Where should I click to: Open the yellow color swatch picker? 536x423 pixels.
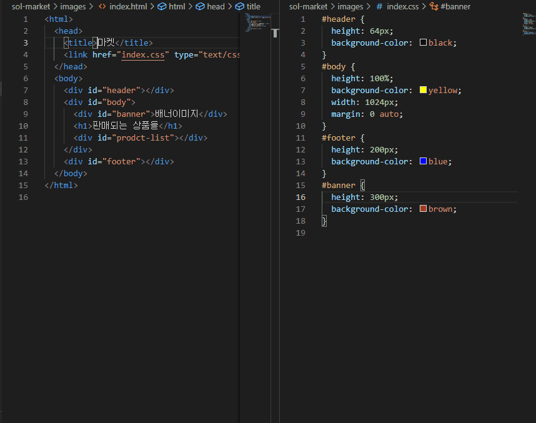423,90
